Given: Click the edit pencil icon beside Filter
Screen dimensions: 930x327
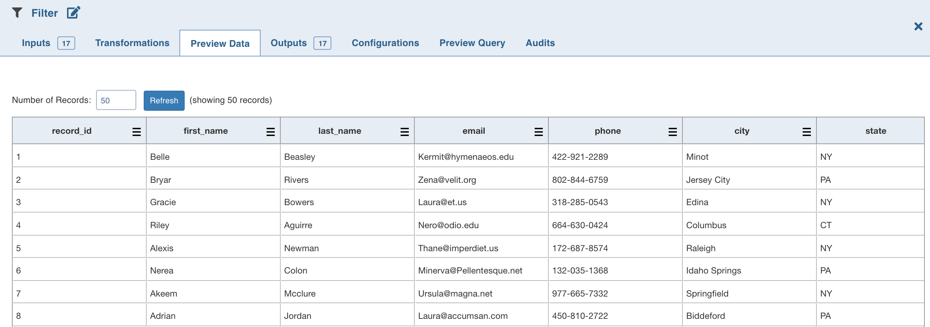Looking at the screenshot, I should pos(74,13).
